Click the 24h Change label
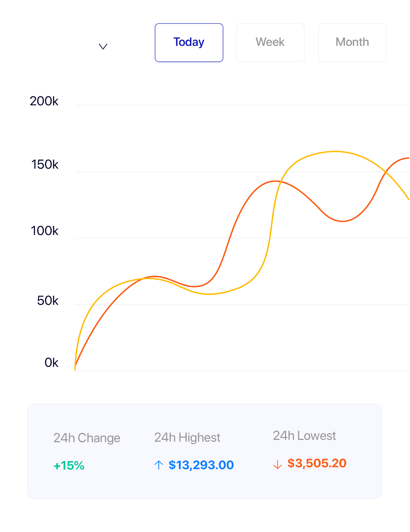Image resolution: width=410 pixels, height=532 pixels. coord(87,438)
